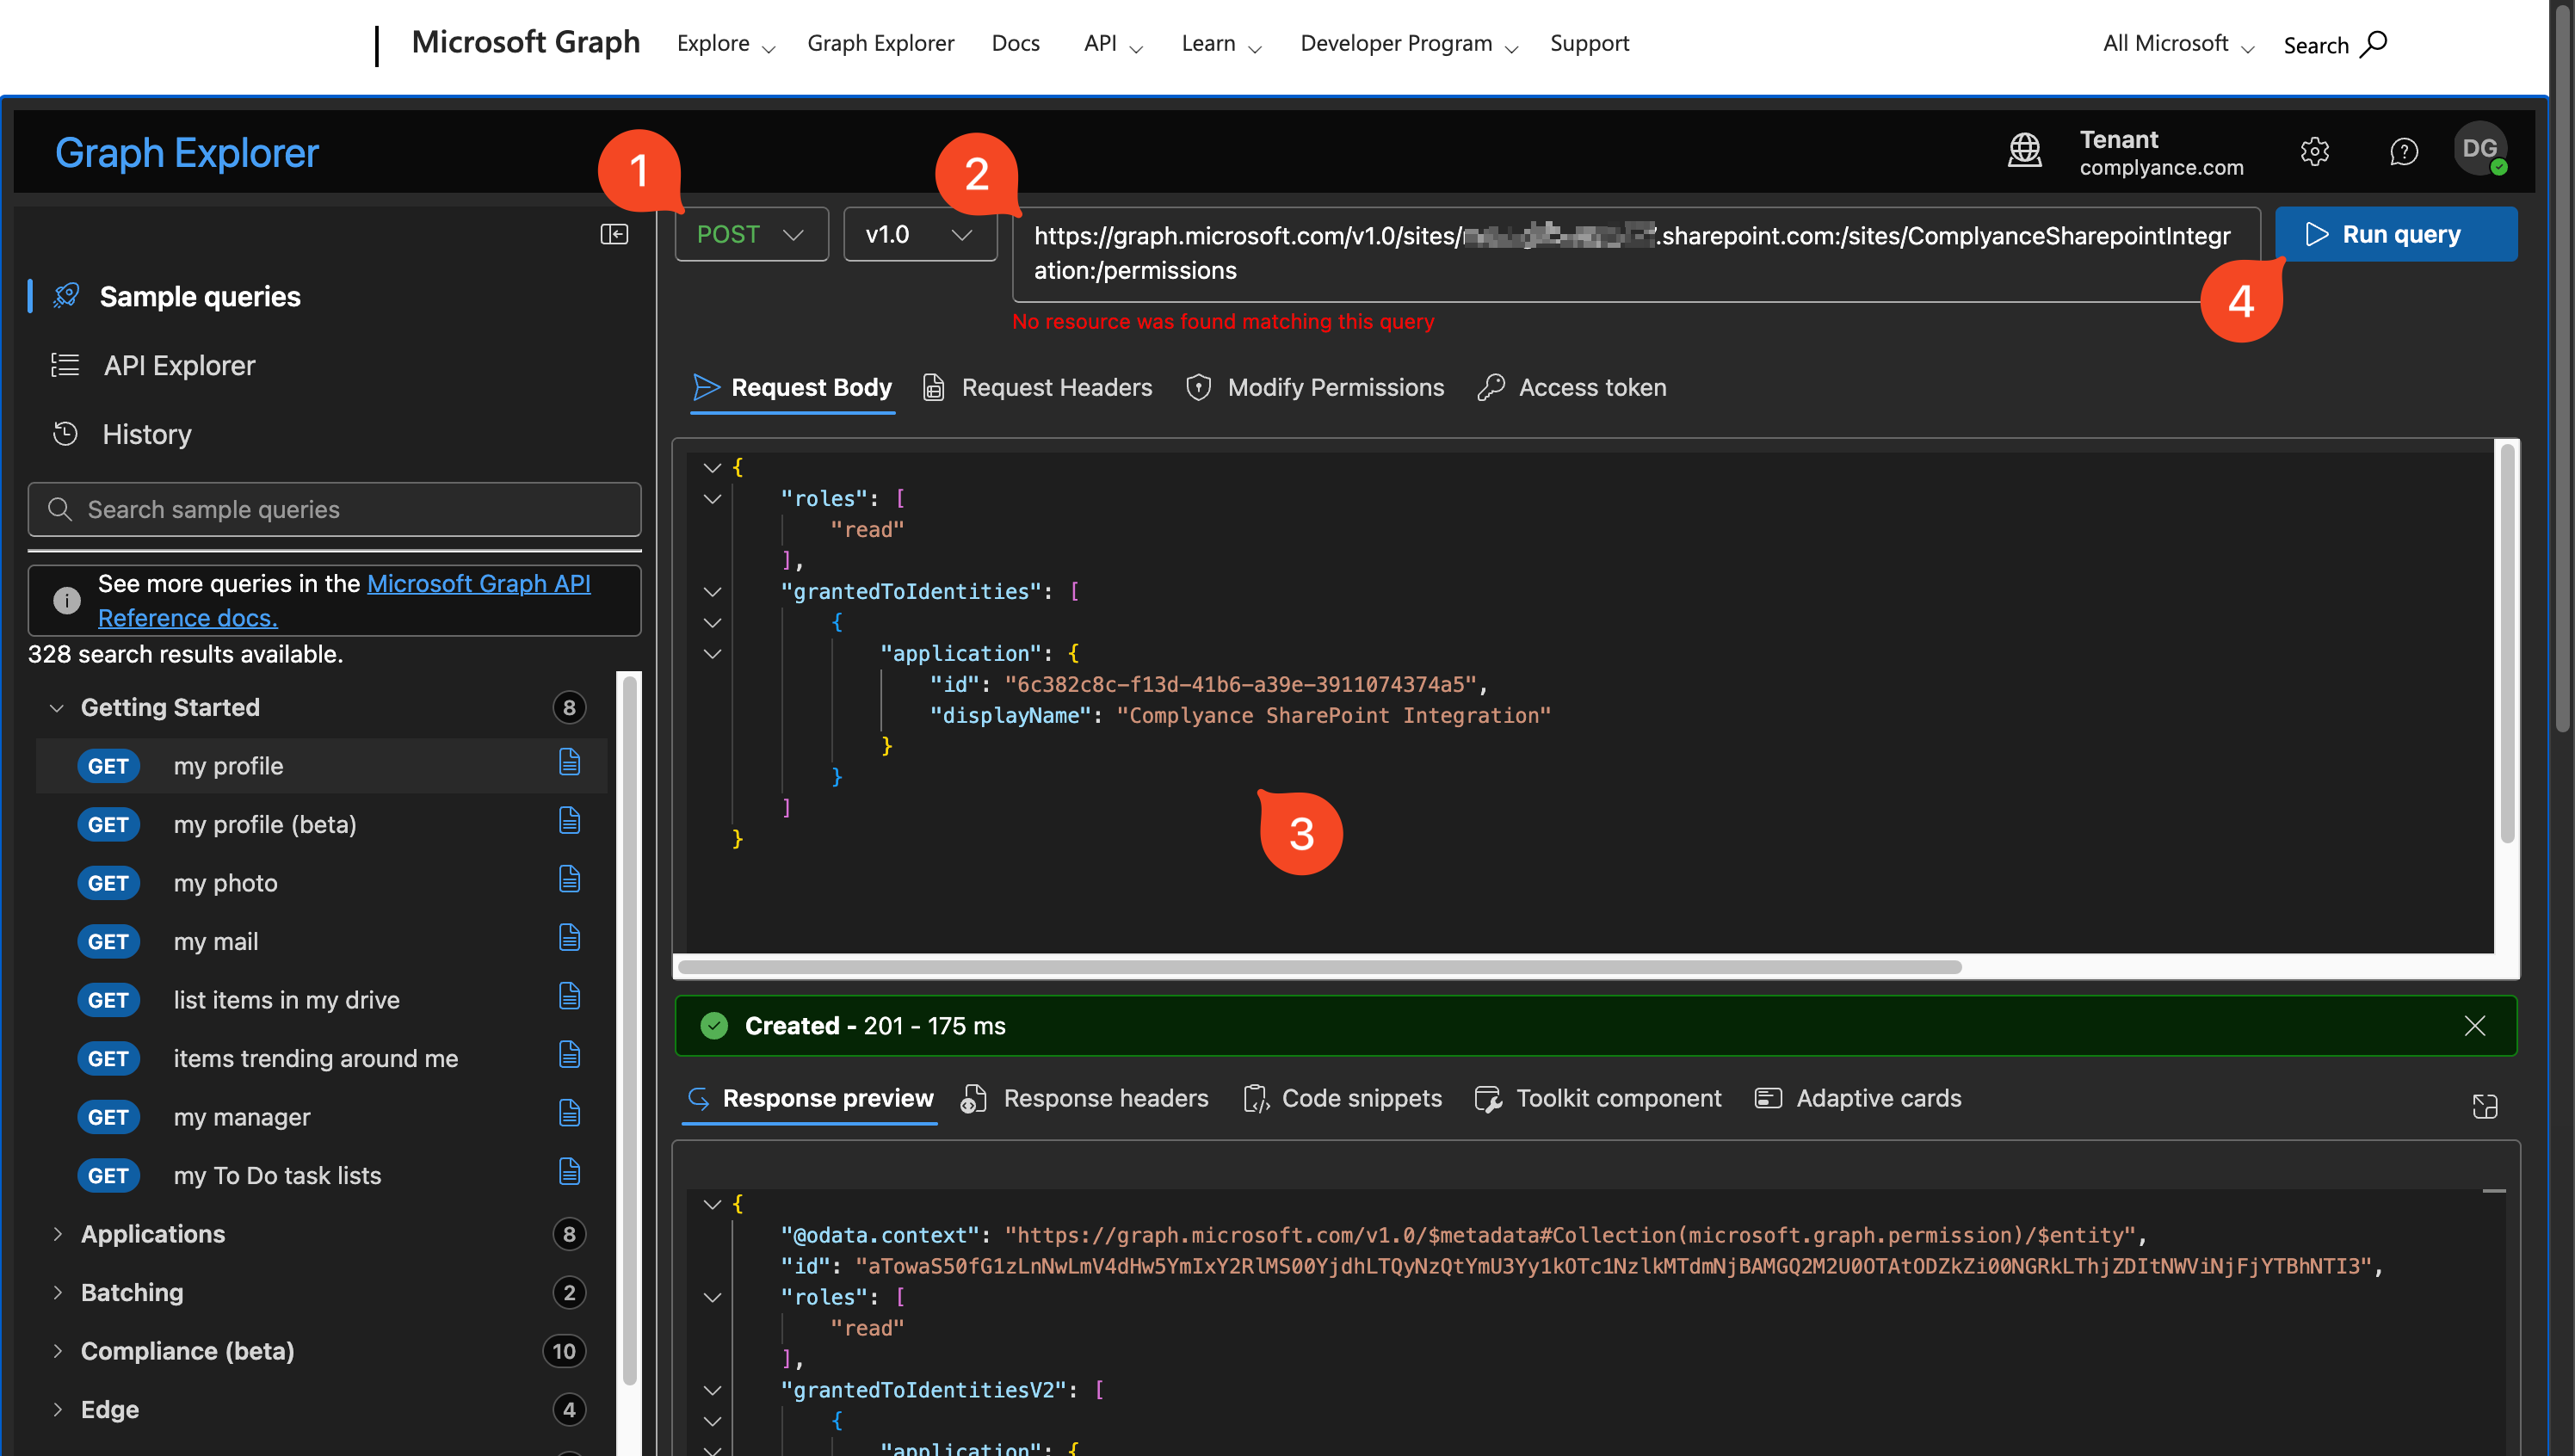Open the doc icon for my To Do task lists
The height and width of the screenshot is (1456, 2575).
coord(569,1173)
